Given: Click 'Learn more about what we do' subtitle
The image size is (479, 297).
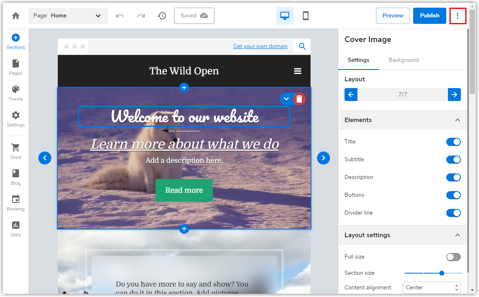Looking at the screenshot, I should [185, 144].
